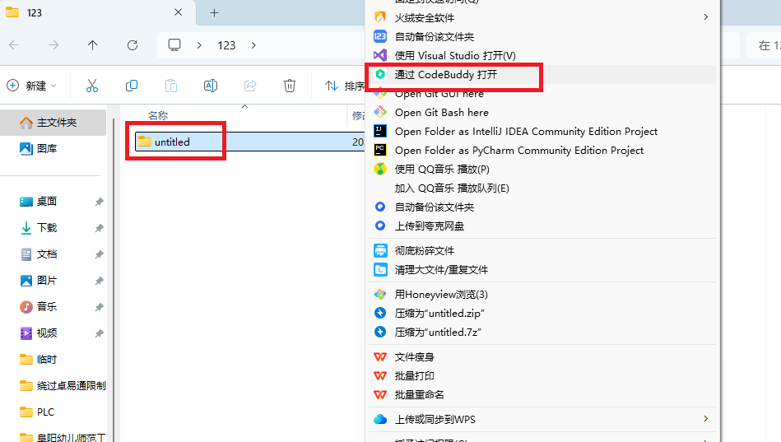This screenshot has height=442, width=781.
Task: Click the This PC monitor icon in address bar
Action: click(x=174, y=45)
